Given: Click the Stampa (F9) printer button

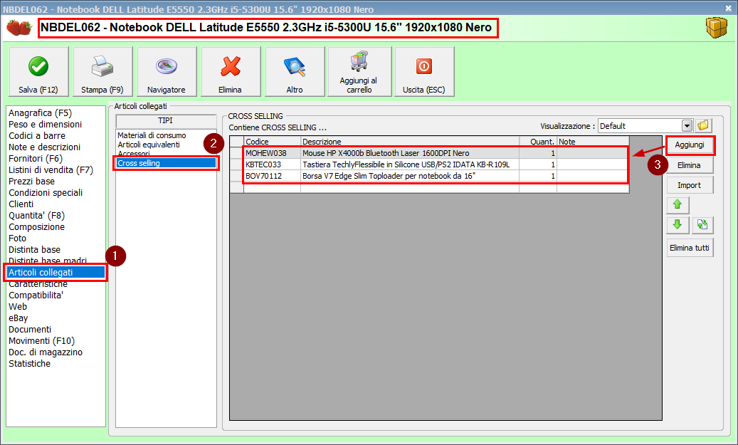Looking at the screenshot, I should (102, 72).
